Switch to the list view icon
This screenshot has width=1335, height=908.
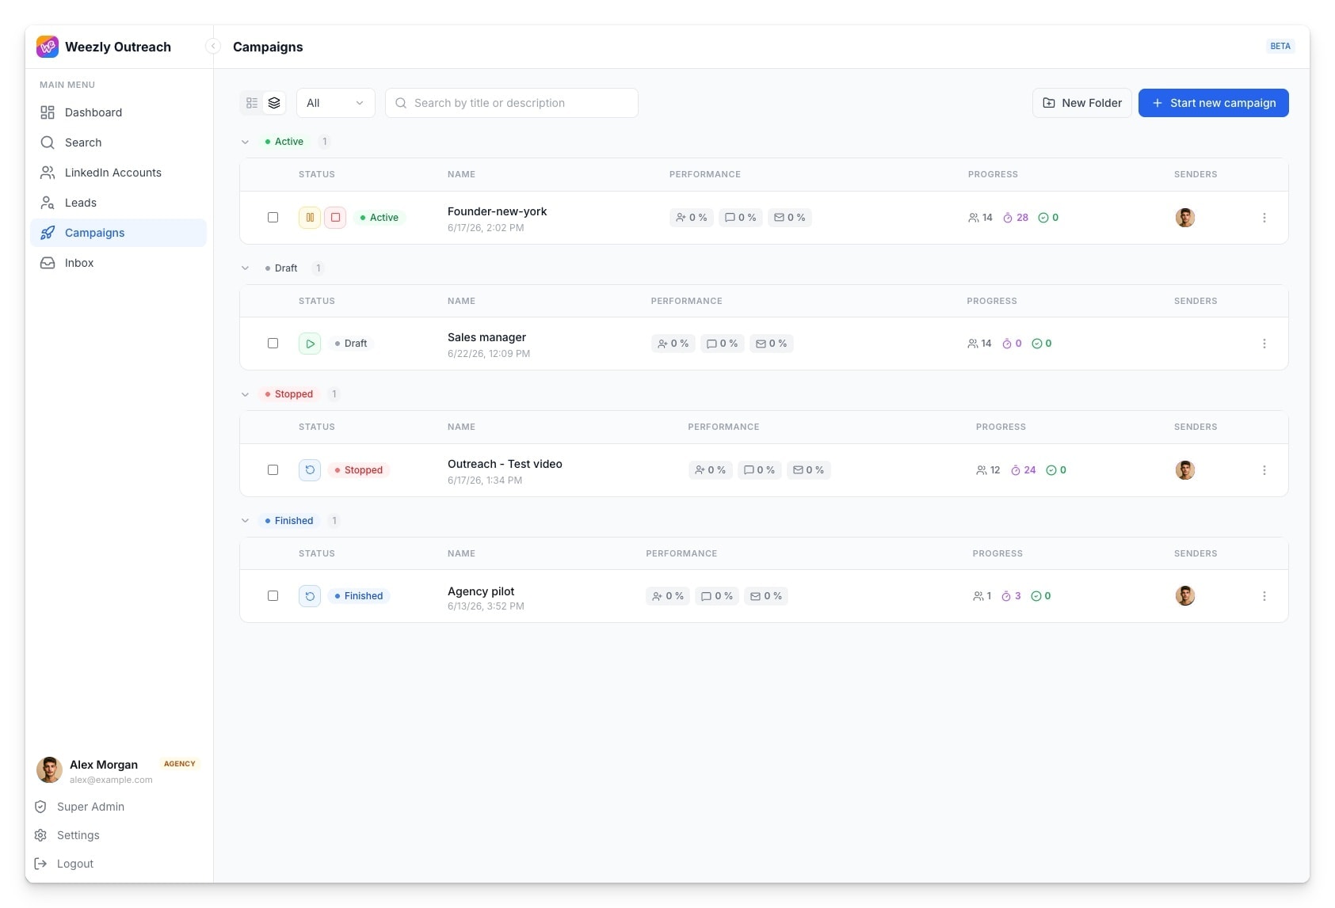252,103
